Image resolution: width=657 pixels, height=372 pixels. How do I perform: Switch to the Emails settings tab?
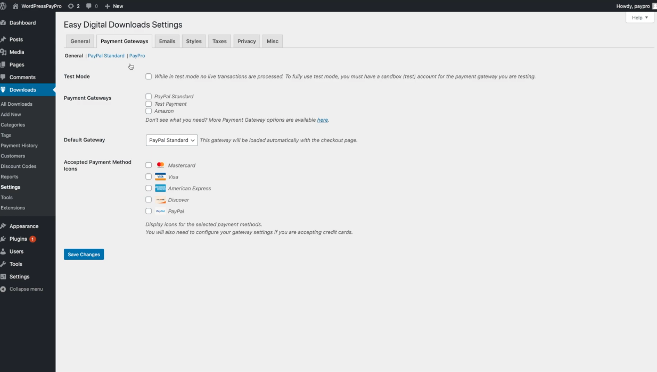point(167,41)
